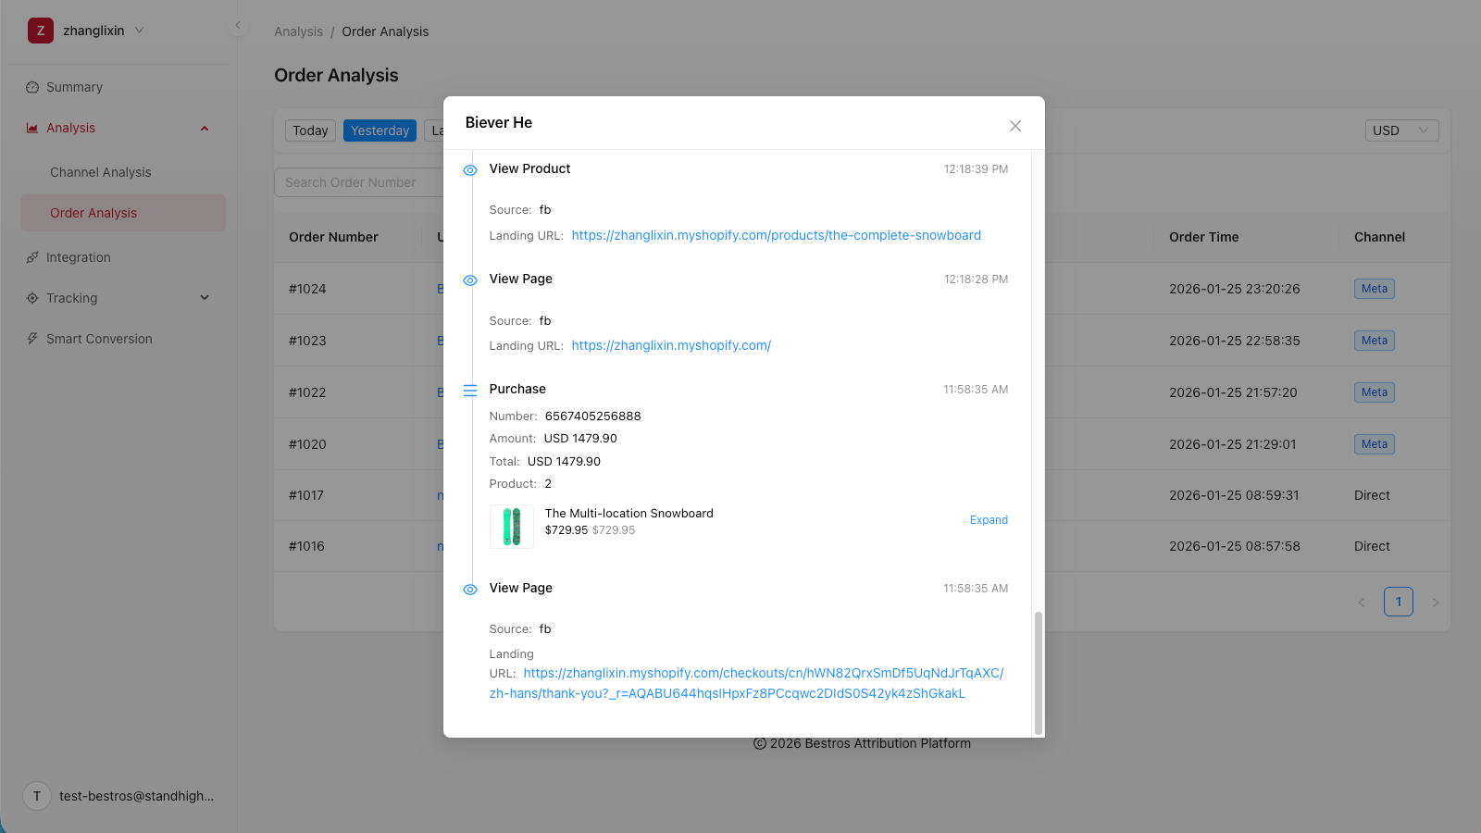Collapse the Analysis menu section

(205, 129)
